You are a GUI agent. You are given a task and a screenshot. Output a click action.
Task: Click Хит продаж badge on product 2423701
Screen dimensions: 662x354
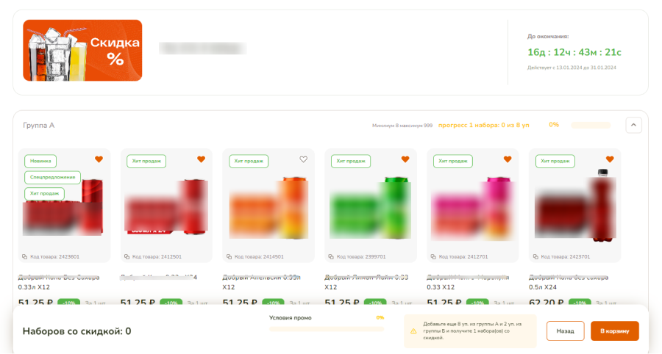pyautogui.click(x=555, y=161)
